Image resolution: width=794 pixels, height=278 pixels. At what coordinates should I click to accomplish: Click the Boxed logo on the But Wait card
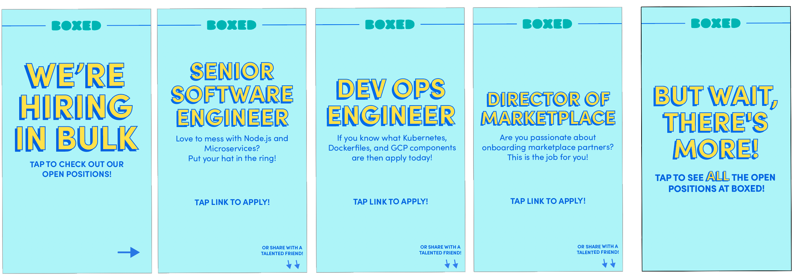tap(716, 23)
